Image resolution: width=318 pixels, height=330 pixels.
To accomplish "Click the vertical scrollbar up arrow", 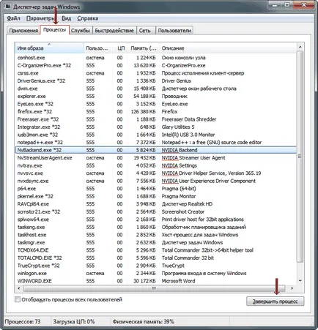I will click(x=300, y=47).
